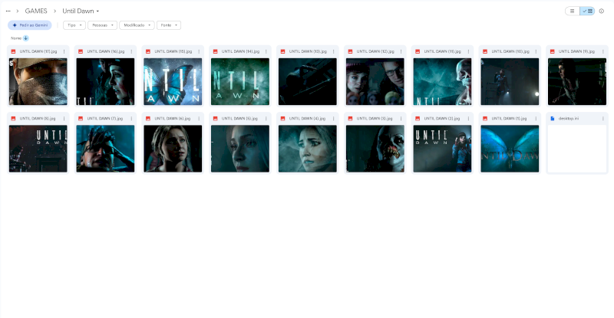Open more options for UNTIL DAWN (10).jpg

[536, 51]
